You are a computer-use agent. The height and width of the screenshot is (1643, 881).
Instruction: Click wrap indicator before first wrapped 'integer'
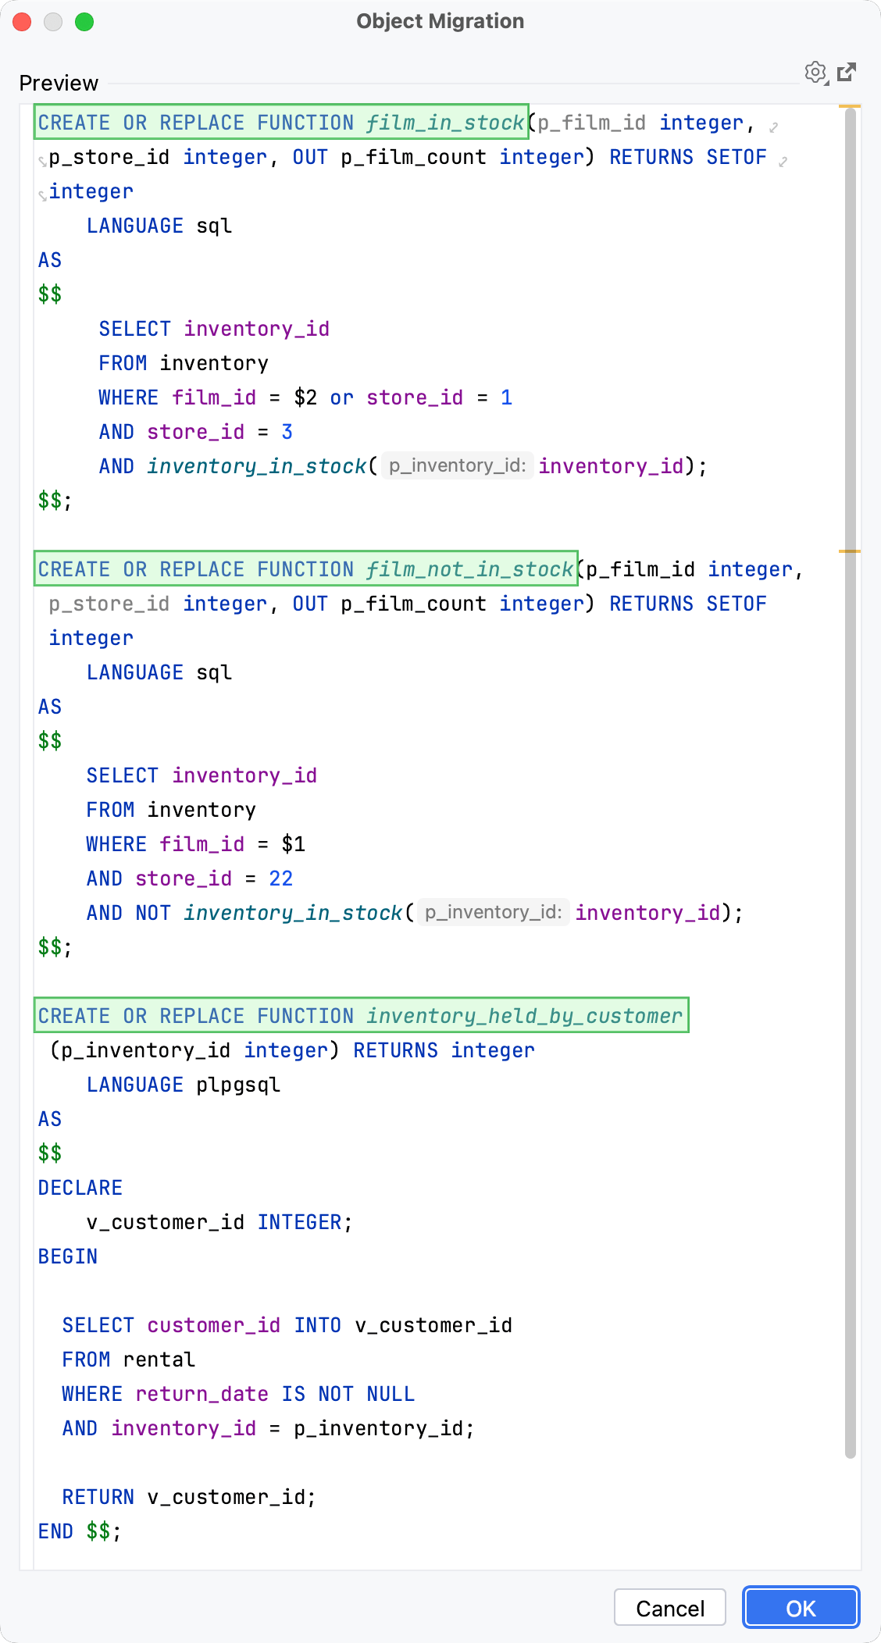tap(43, 195)
